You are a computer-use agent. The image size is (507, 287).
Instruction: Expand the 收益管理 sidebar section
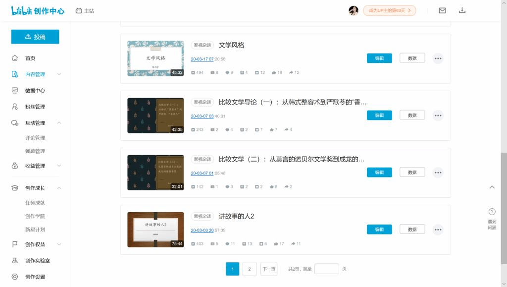[x=36, y=166]
